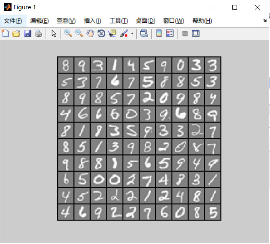Open the 帮助(H) menu
The image size is (270, 244).
[202, 21]
